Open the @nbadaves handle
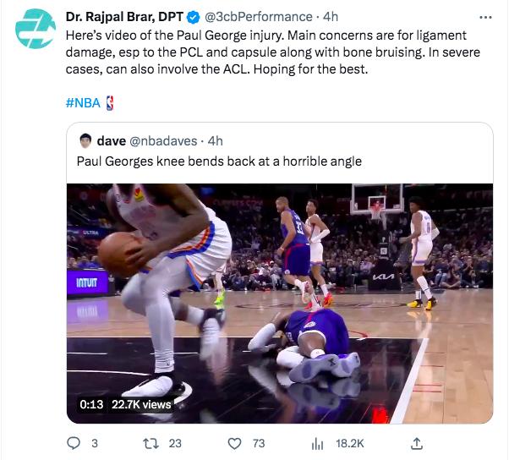This screenshot has height=460, width=509. (x=163, y=141)
